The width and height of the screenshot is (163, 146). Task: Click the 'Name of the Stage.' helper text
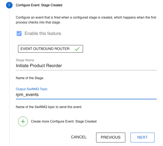coord(30,78)
